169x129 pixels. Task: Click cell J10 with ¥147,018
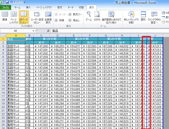coord(155,71)
